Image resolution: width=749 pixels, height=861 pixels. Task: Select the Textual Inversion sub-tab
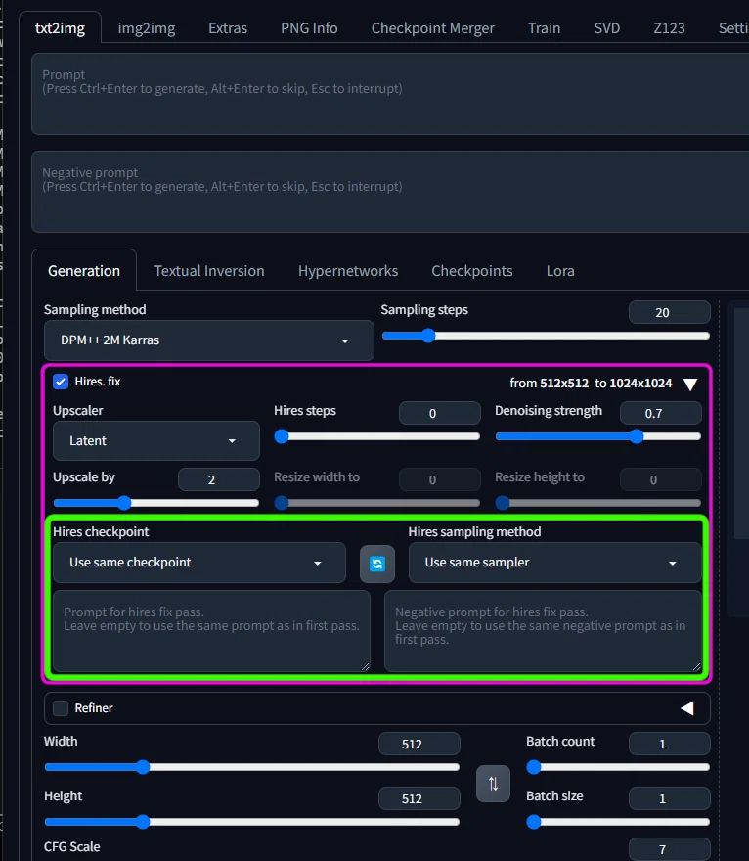tap(209, 271)
